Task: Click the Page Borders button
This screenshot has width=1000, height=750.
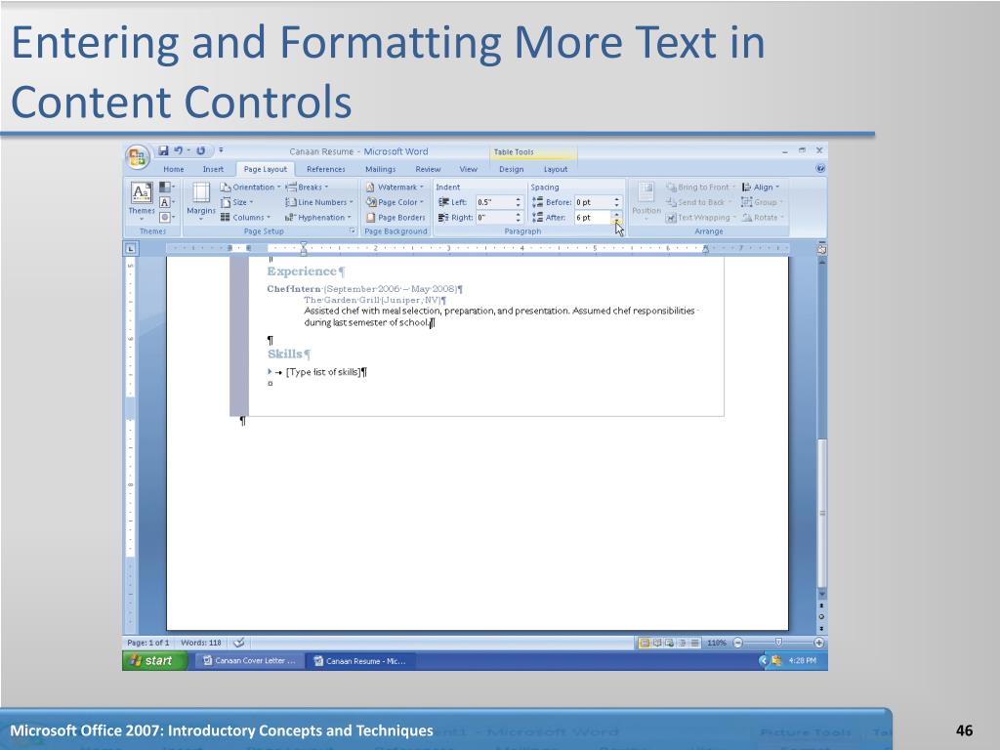Action: pos(396,218)
